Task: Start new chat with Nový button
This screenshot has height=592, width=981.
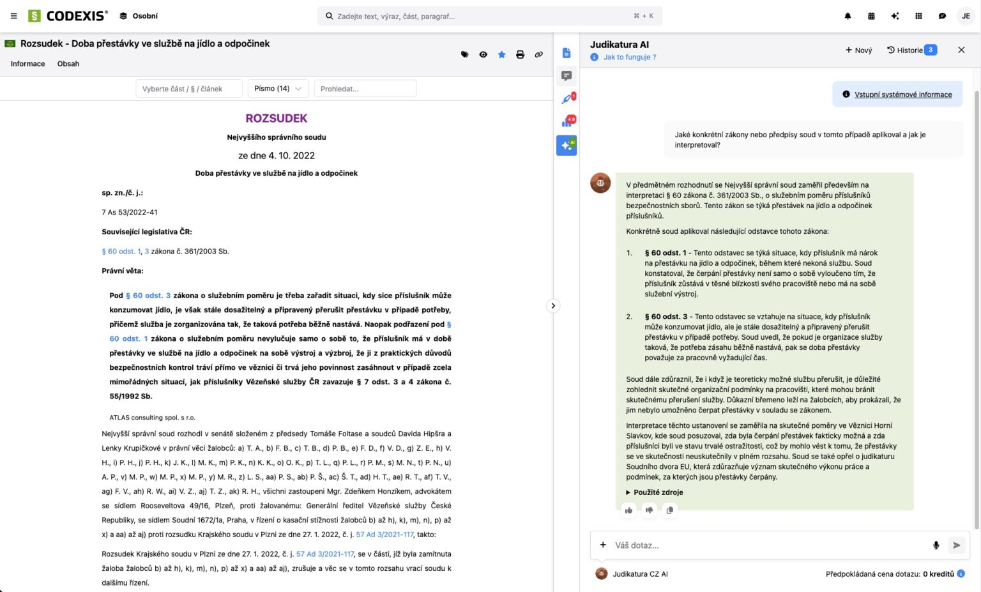Action: click(858, 50)
